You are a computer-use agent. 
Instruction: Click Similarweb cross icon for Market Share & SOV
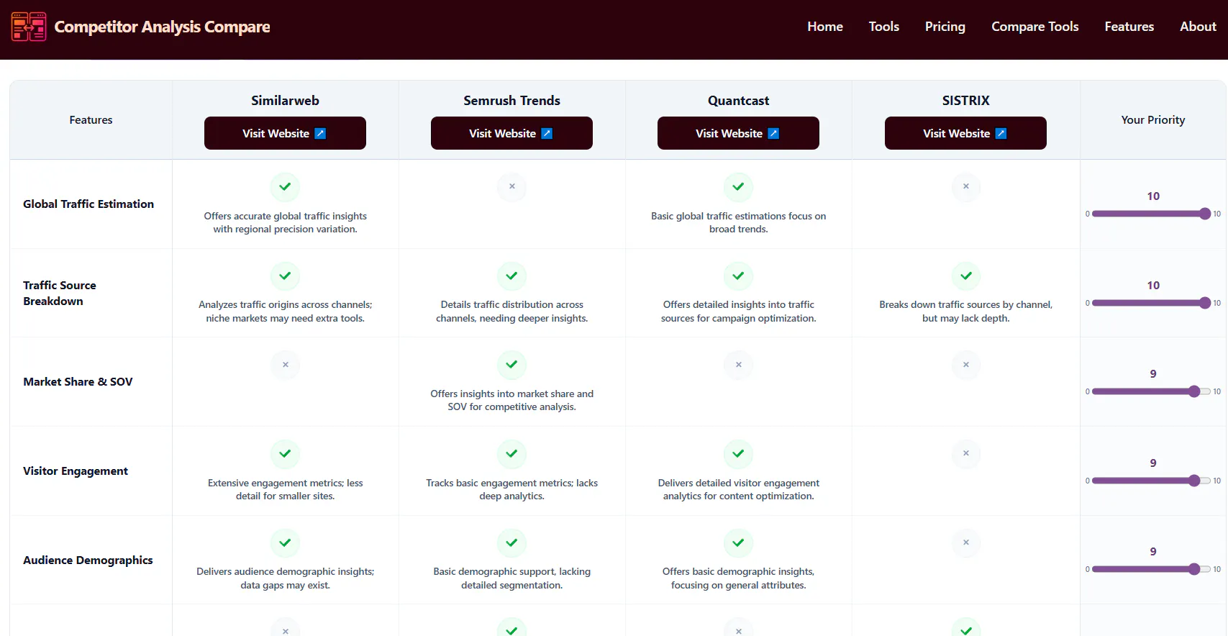(285, 365)
